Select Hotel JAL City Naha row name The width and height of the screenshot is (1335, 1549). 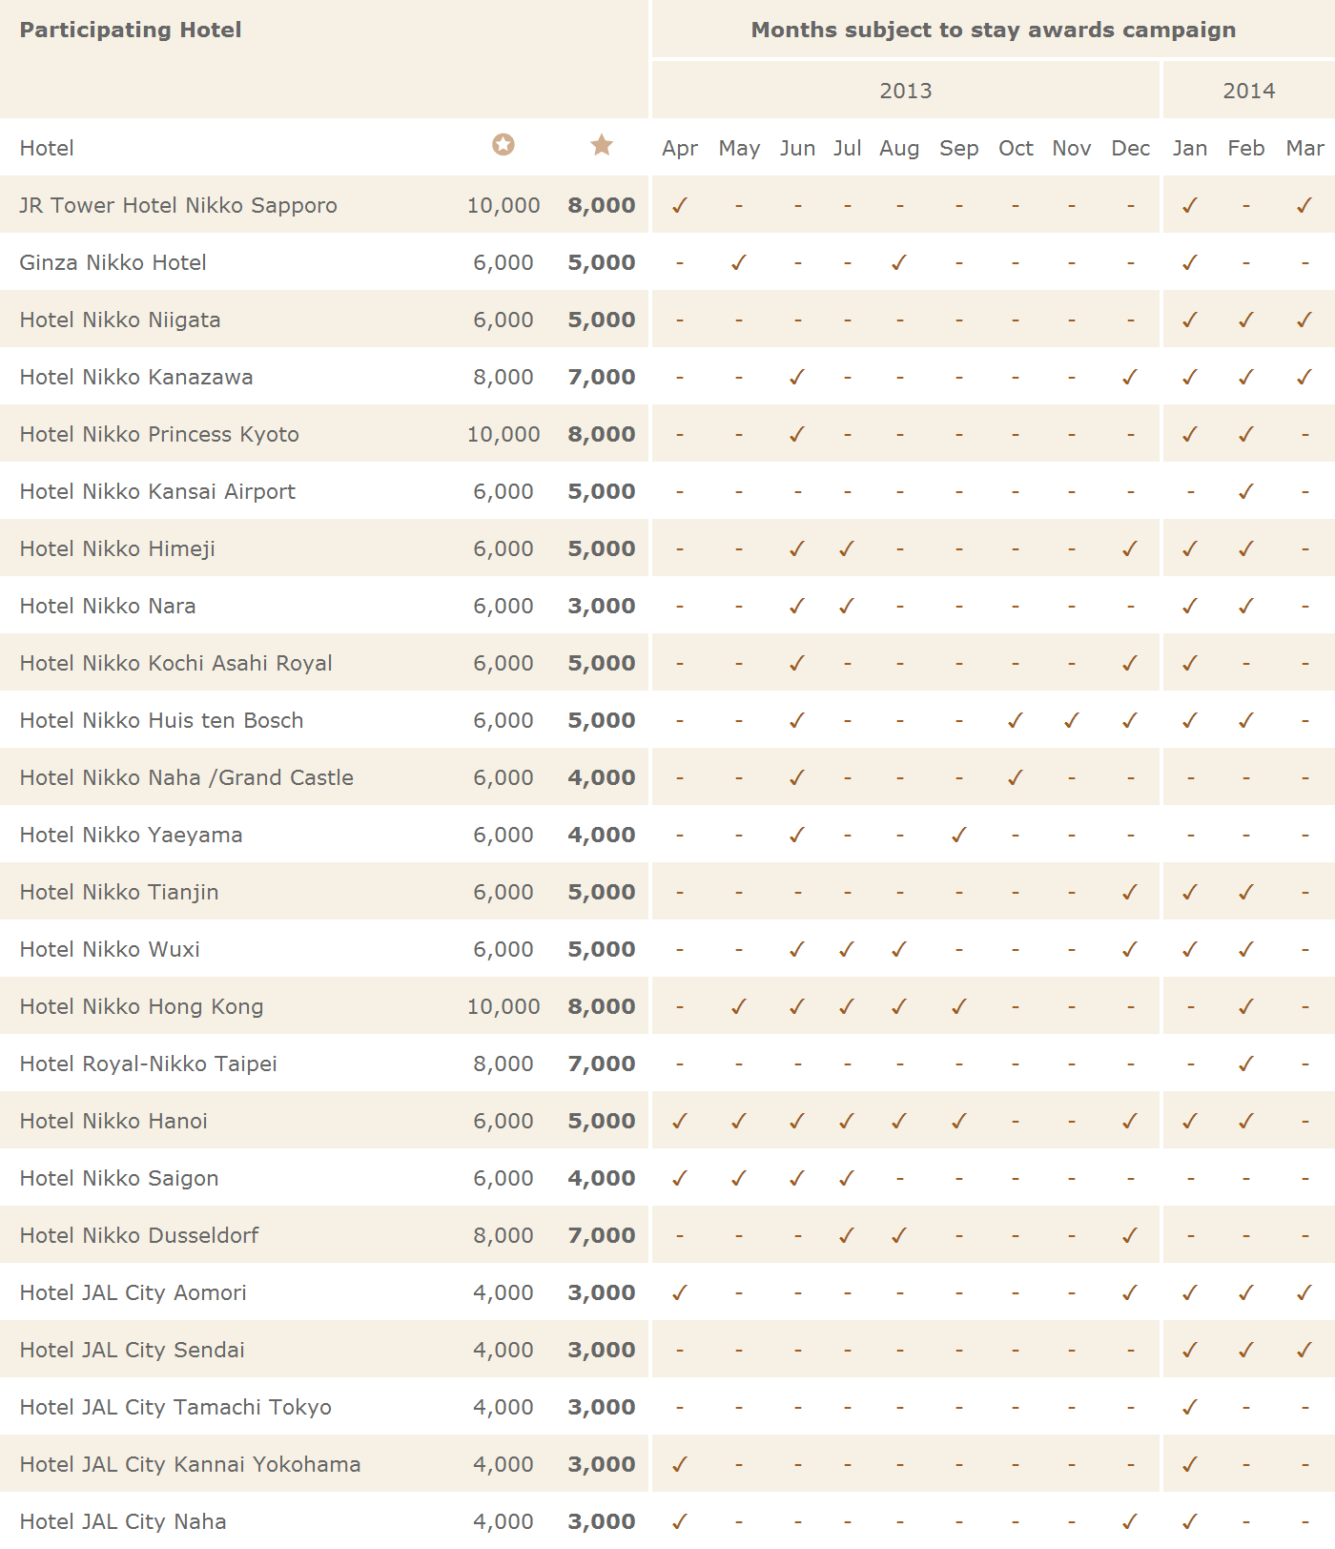pyautogui.click(x=123, y=1521)
